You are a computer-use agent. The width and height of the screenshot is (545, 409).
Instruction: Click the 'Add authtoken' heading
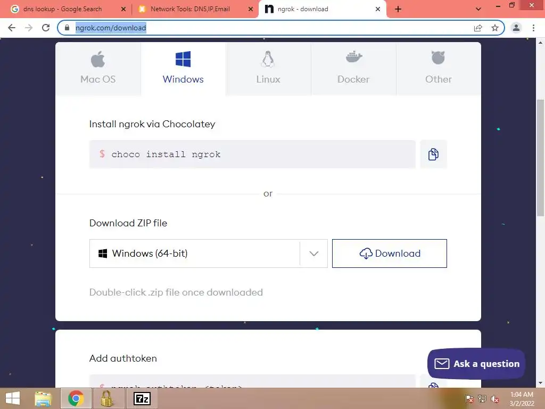pyautogui.click(x=123, y=358)
